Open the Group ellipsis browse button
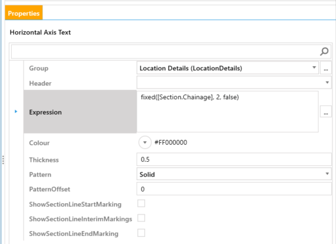This screenshot has height=244, width=336. pos(326,69)
